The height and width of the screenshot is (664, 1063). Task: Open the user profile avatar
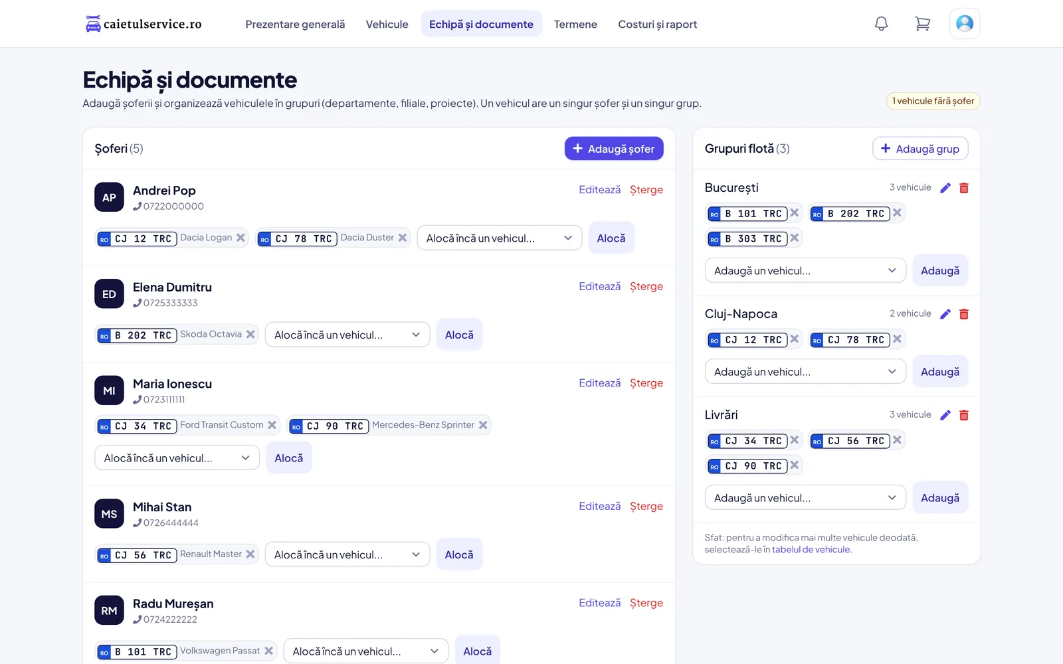(x=965, y=24)
